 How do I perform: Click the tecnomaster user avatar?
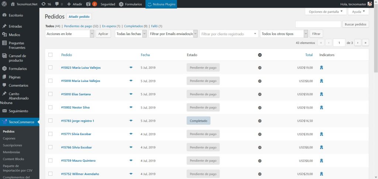(x=370, y=4)
